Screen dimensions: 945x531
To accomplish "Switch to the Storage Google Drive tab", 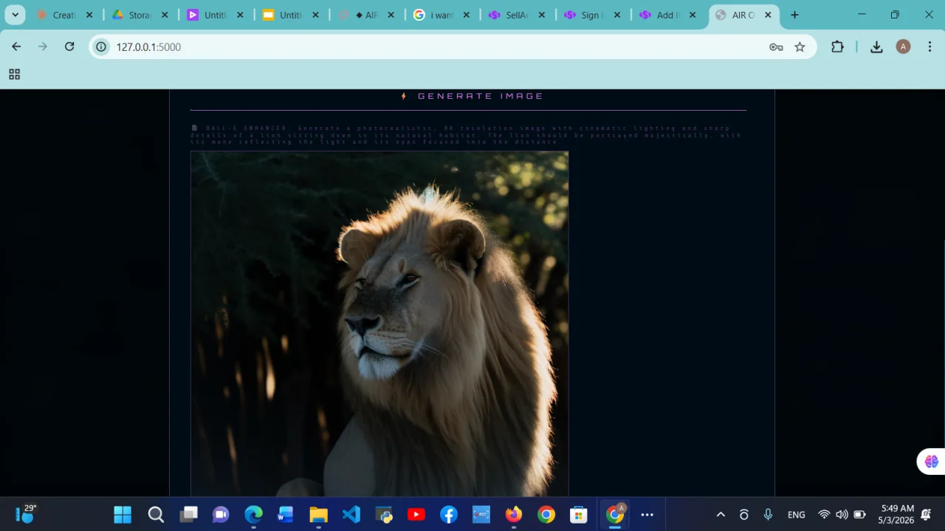I will (x=139, y=15).
